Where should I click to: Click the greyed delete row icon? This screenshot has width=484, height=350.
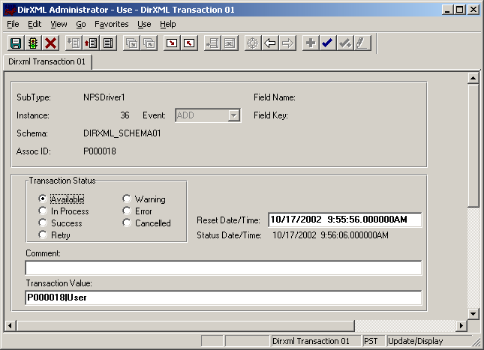[x=230, y=43]
